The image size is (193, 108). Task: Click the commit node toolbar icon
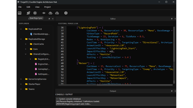44,13
